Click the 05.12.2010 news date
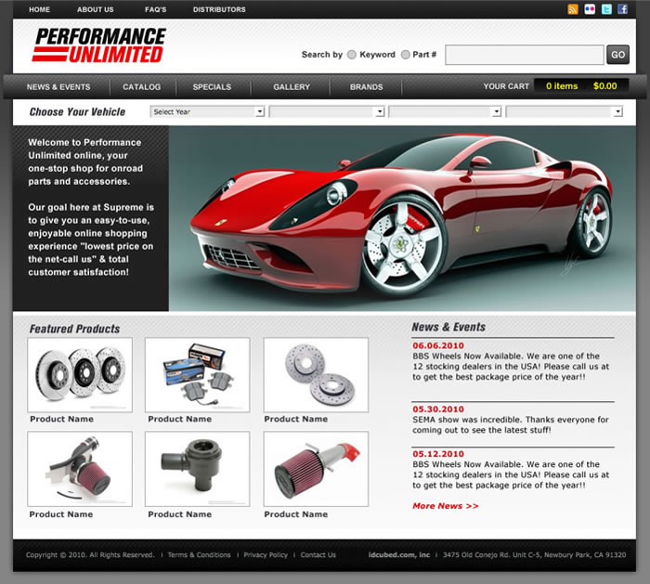 pyautogui.click(x=438, y=454)
